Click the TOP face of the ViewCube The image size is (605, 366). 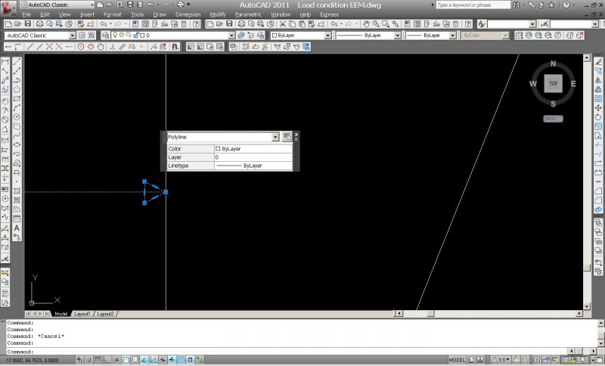click(554, 83)
